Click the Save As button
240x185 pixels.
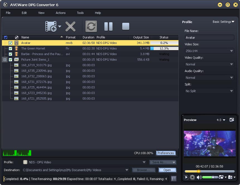click(163, 162)
